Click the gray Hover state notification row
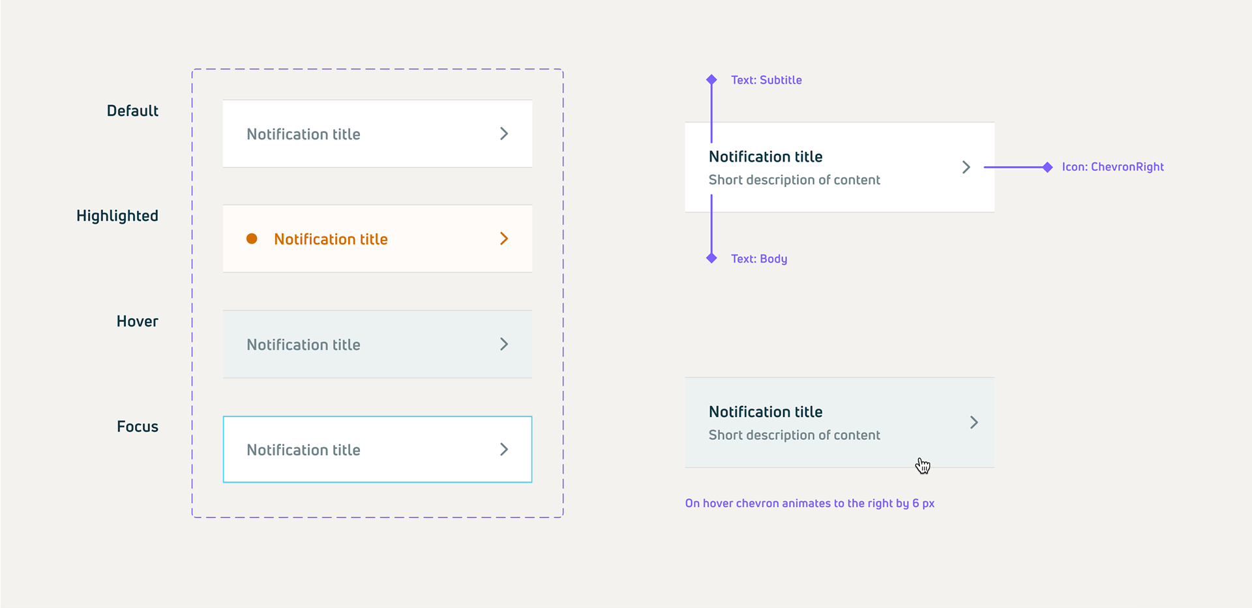Viewport: 1252px width, 608px height. coord(378,344)
